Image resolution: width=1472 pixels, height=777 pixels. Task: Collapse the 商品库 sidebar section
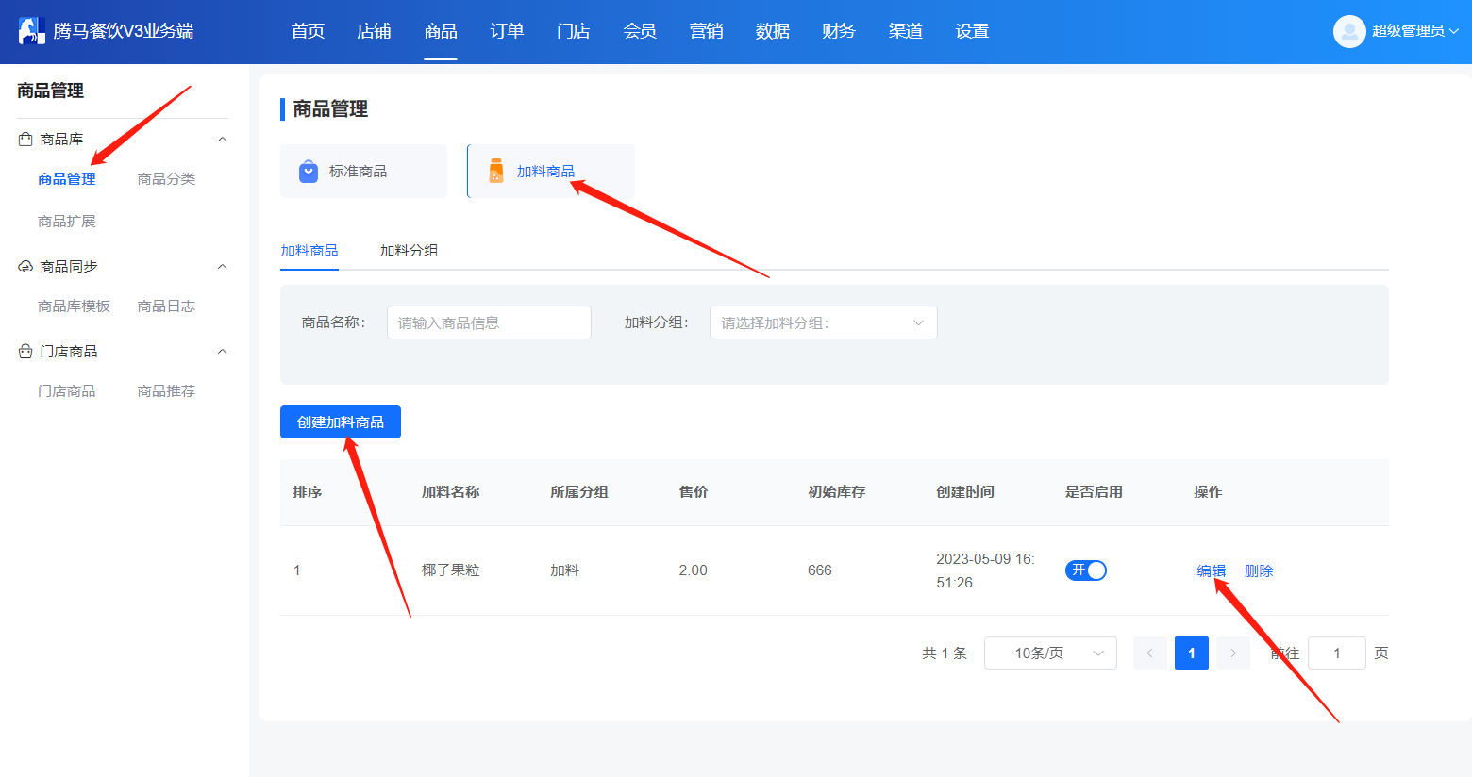223,140
